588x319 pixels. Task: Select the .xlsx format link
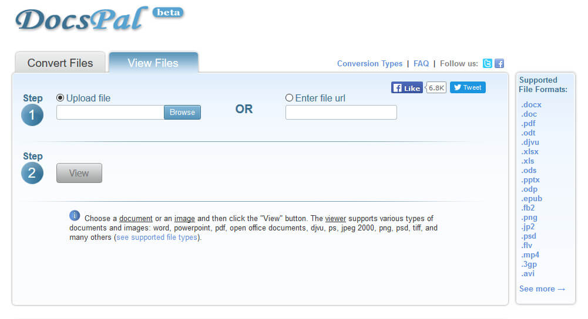[x=529, y=152]
